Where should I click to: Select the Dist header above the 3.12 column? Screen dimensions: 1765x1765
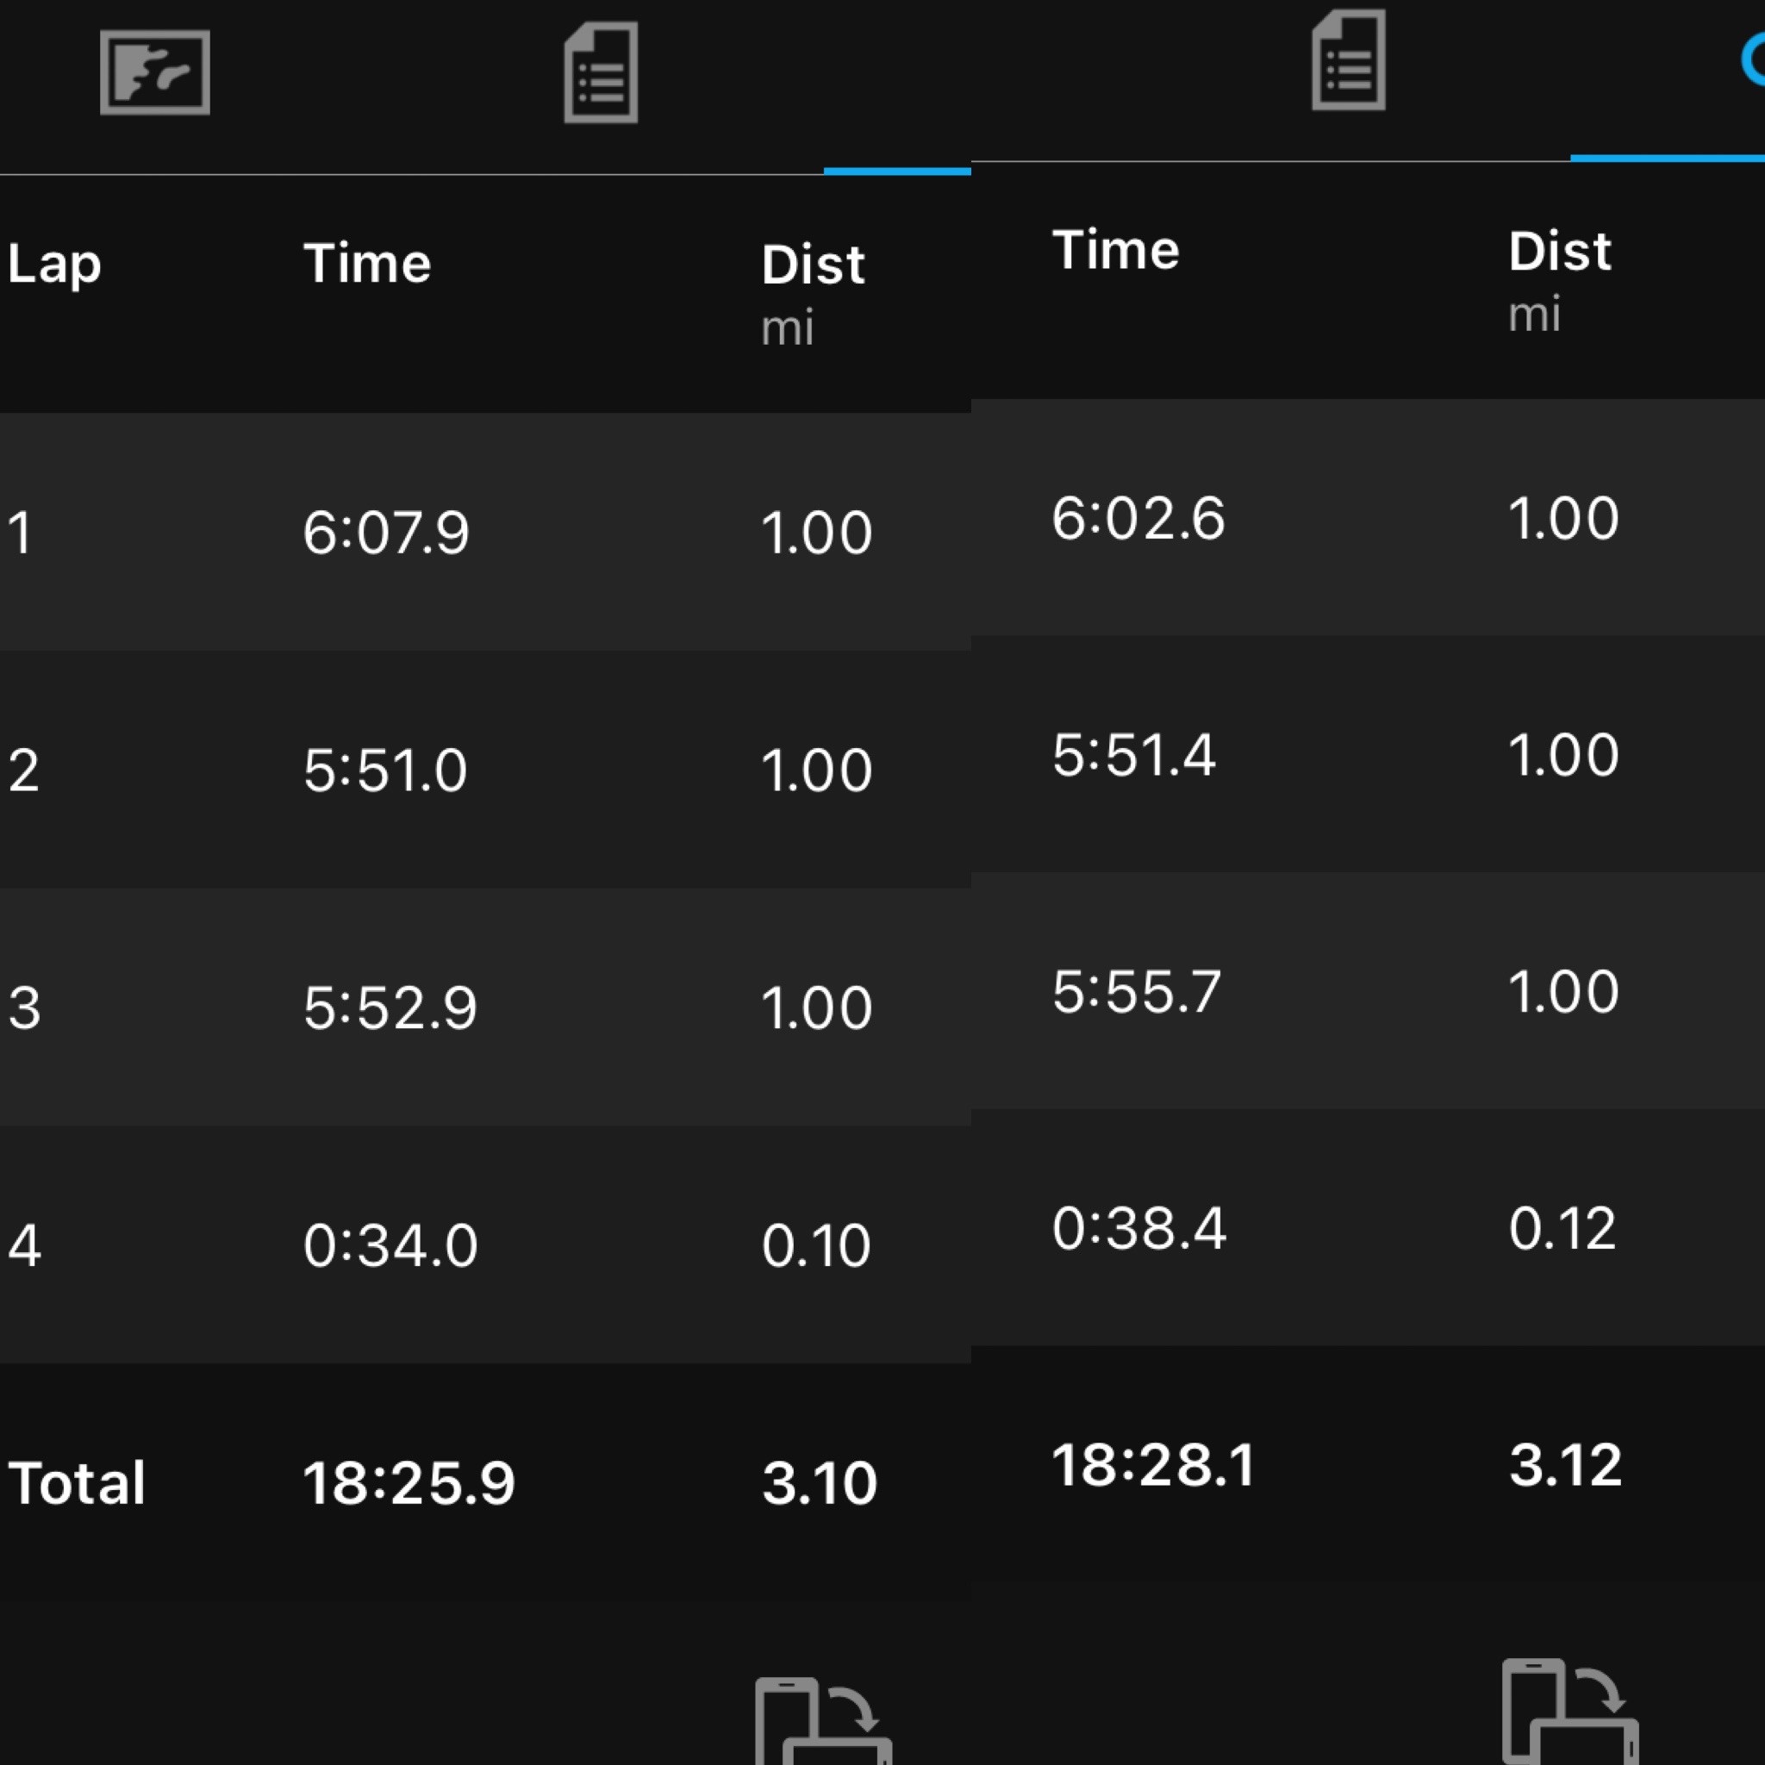coord(1559,253)
